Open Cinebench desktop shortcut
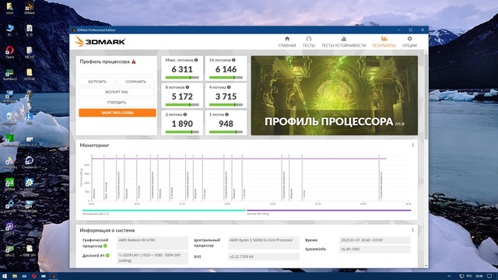 (30, 163)
